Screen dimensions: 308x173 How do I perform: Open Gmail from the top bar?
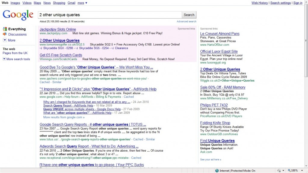pos(71,3)
